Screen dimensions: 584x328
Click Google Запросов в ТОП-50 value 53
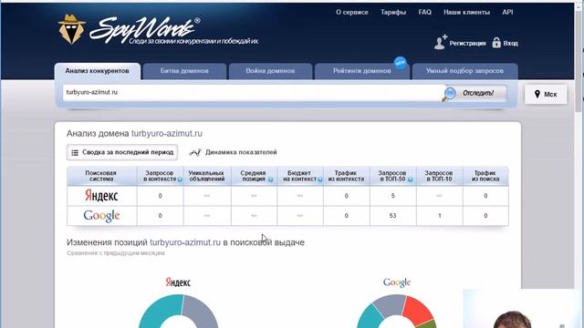(x=392, y=216)
